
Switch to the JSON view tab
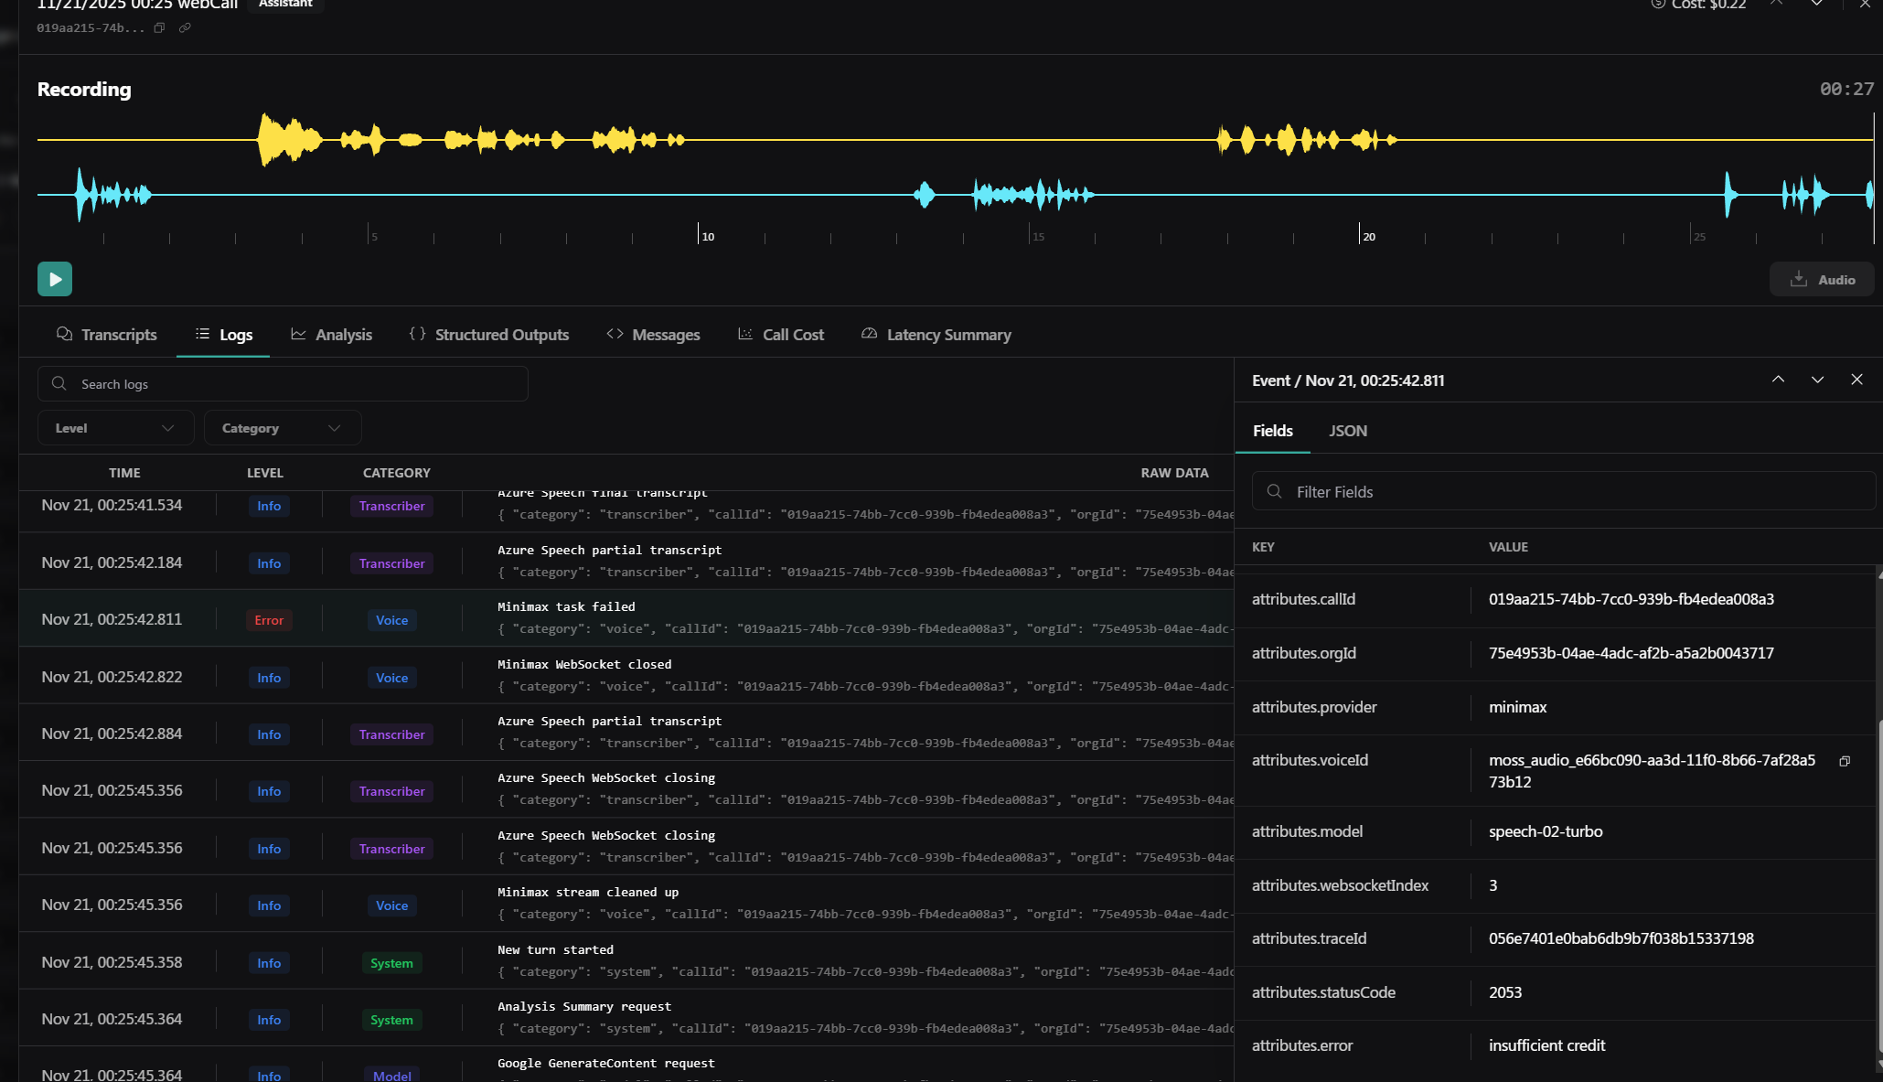1347,431
